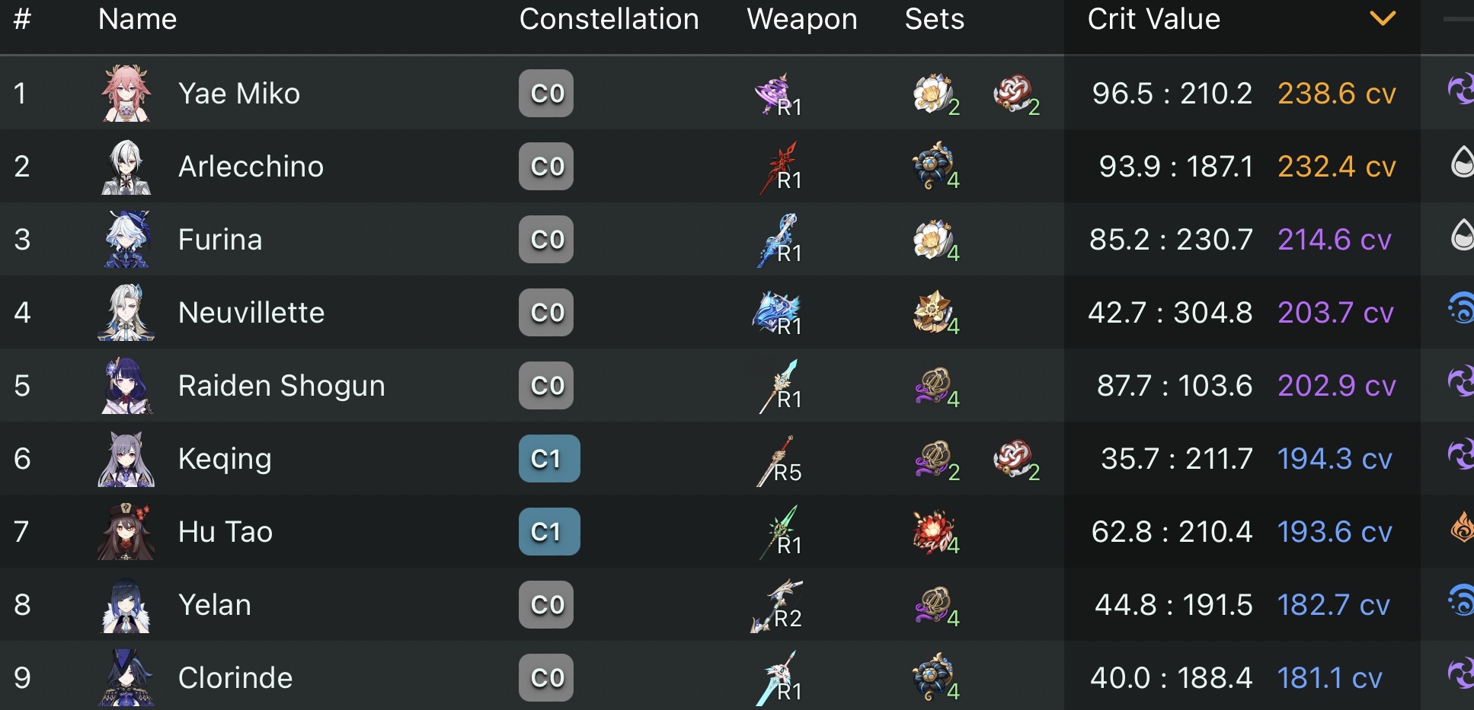1474x710 pixels.
Task: Open Neuvillette's character name link
Action: 251,313
